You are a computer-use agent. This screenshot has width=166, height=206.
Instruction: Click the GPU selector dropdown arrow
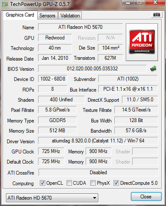click(95, 198)
